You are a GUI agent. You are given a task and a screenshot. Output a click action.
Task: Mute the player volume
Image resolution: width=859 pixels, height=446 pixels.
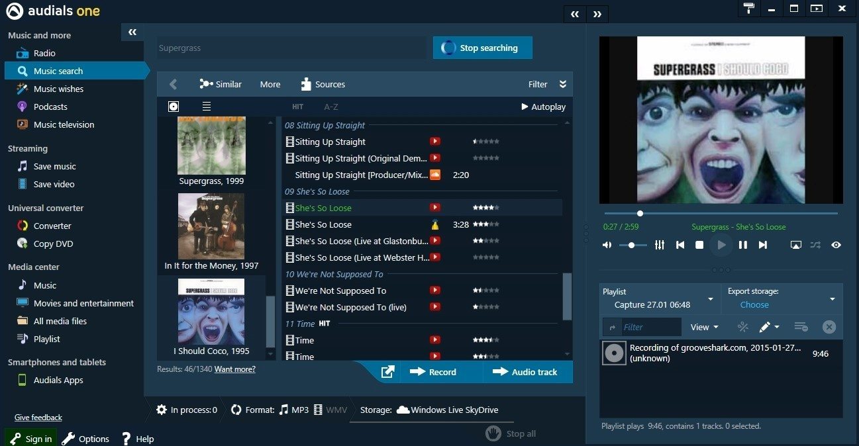click(x=607, y=245)
